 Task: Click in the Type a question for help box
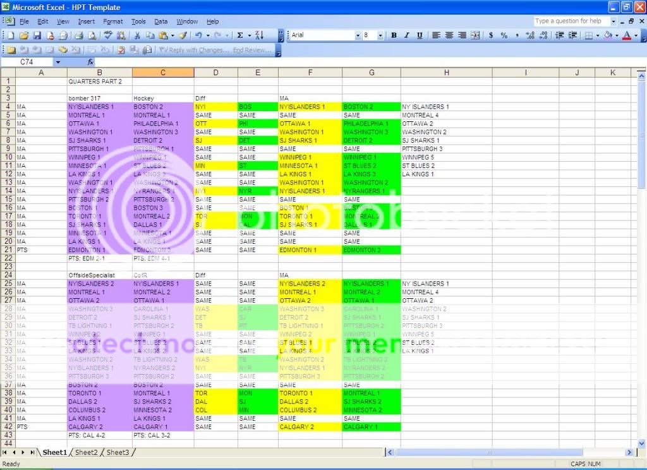click(571, 21)
